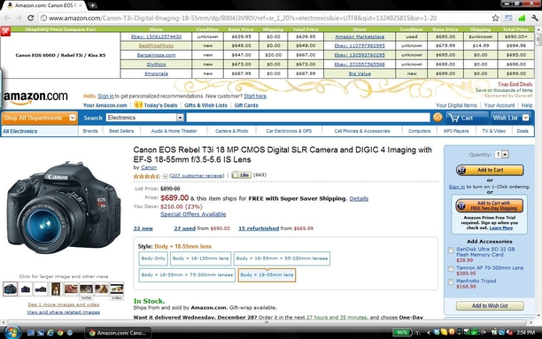Check SanDisk Ultra SD 32 GB accessory
542x339 pixels.
[451, 250]
